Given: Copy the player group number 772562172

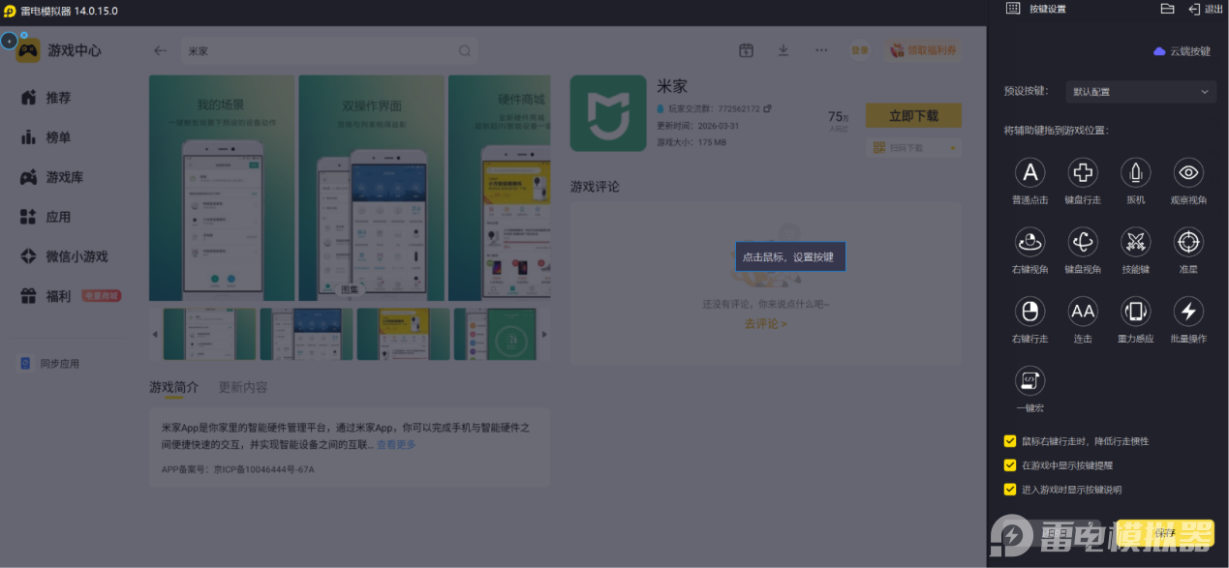Looking at the screenshot, I should tap(767, 108).
